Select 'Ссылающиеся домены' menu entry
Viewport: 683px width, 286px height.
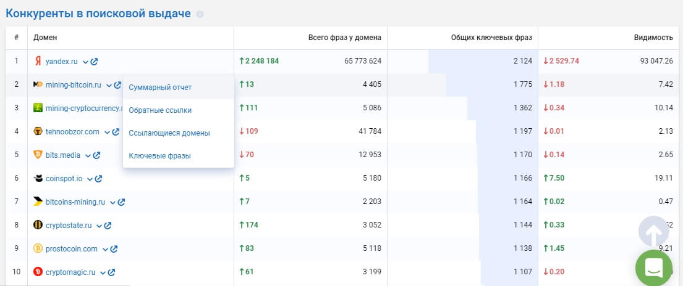(x=169, y=133)
